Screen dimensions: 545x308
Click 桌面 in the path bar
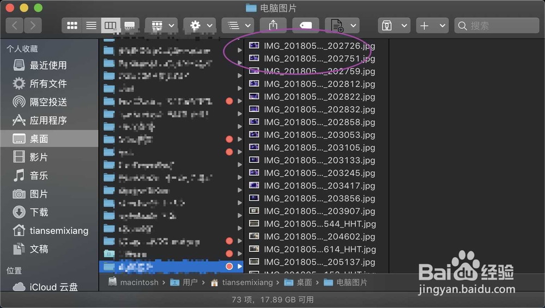click(x=298, y=282)
